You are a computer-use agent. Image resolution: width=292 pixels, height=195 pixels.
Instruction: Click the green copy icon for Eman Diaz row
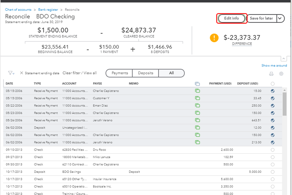(x=197, y=105)
